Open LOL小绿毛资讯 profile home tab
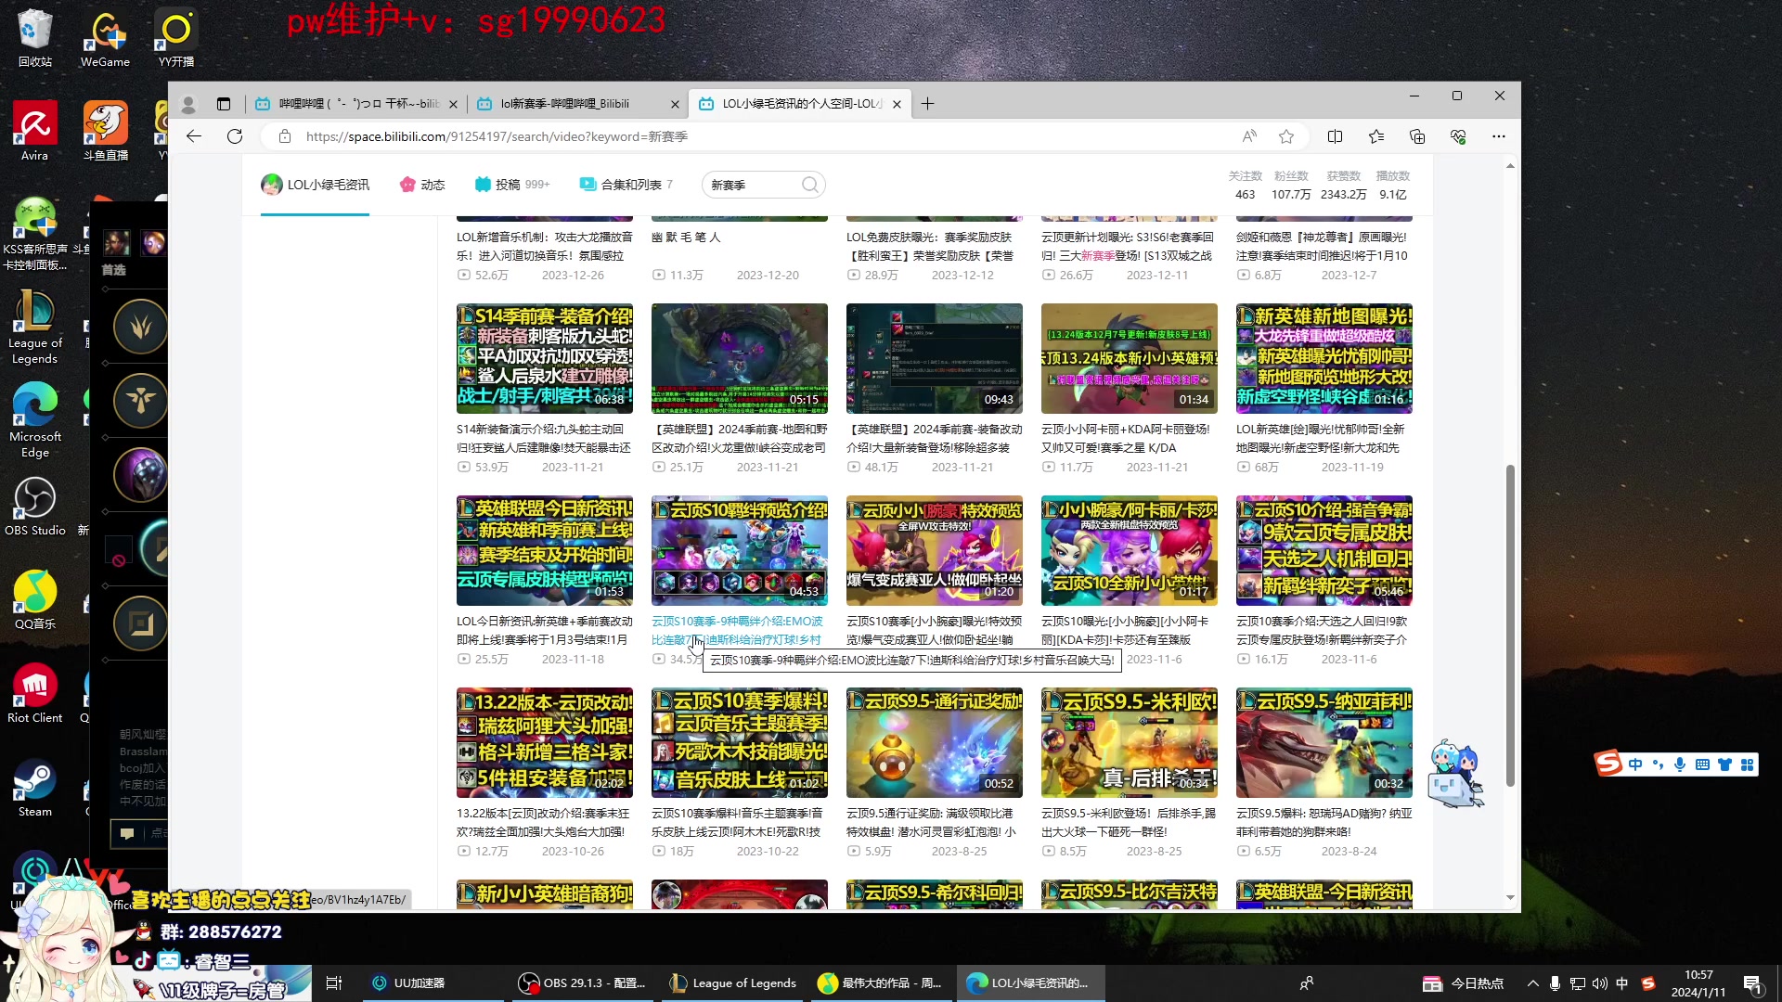This screenshot has width=1782, height=1002. click(x=316, y=185)
